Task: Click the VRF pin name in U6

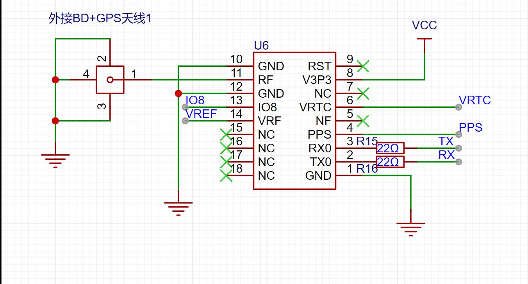Action: [269, 121]
